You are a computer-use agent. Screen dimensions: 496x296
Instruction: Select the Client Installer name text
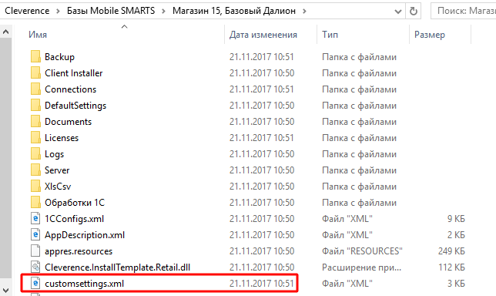pyautogui.click(x=74, y=73)
